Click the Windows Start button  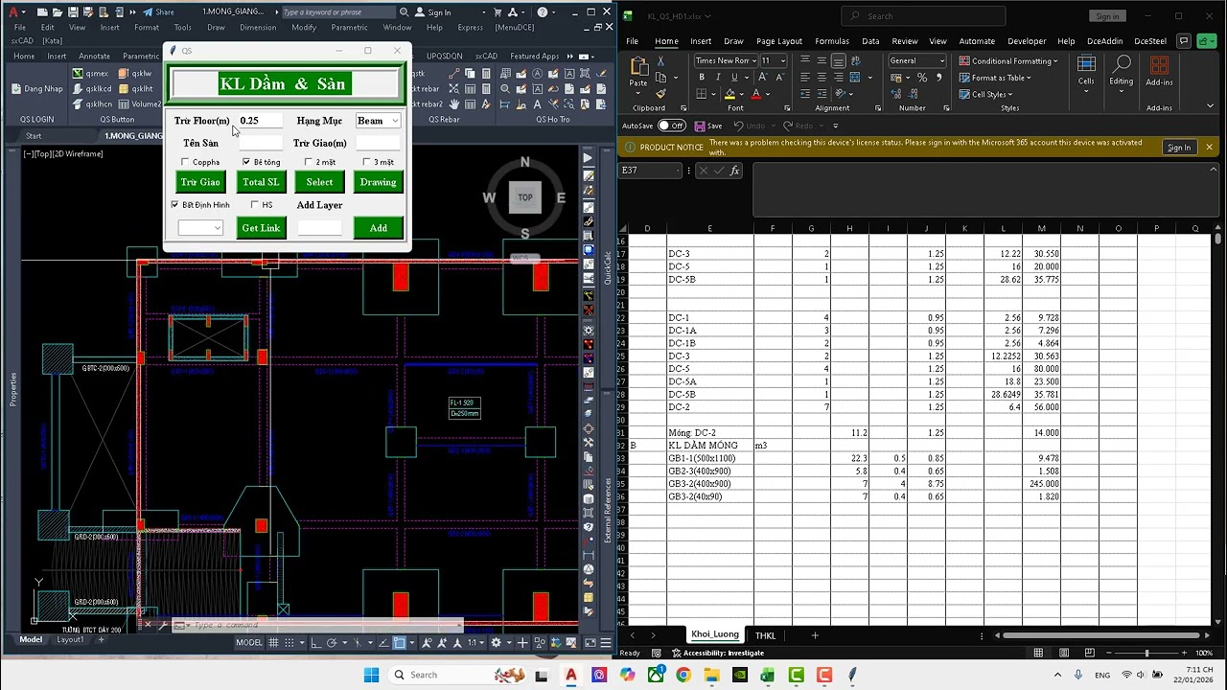point(371,675)
